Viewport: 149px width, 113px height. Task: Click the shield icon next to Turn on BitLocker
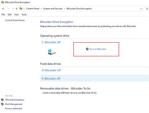[x=87, y=49]
